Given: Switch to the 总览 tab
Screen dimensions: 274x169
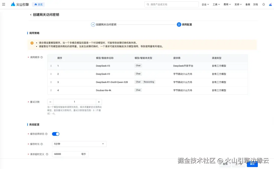Looking at the screenshot, I should coord(38,4).
